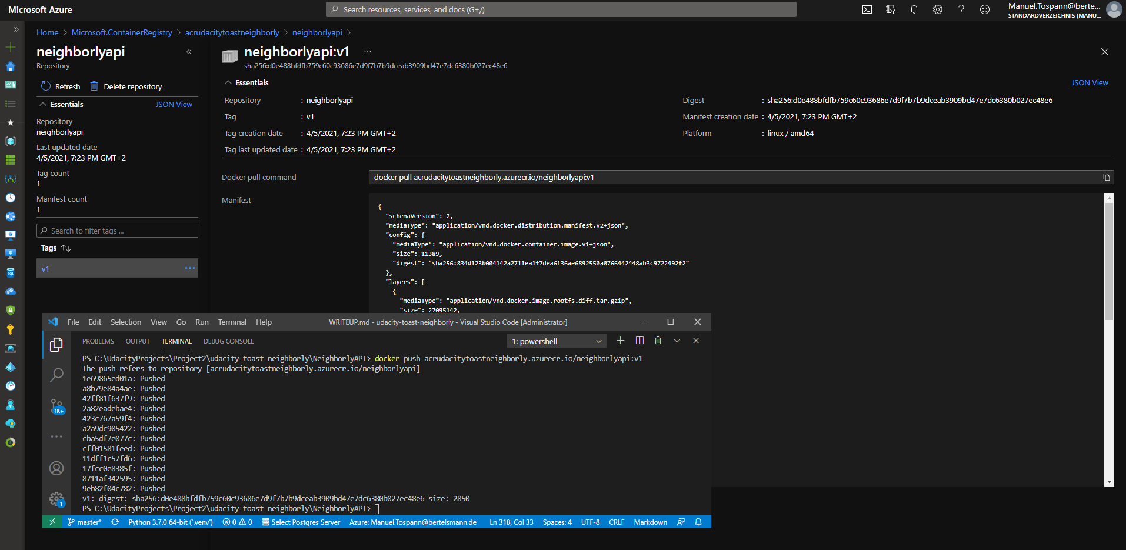Open VS Code Accounts icon
This screenshot has height=550, width=1126.
click(56, 468)
